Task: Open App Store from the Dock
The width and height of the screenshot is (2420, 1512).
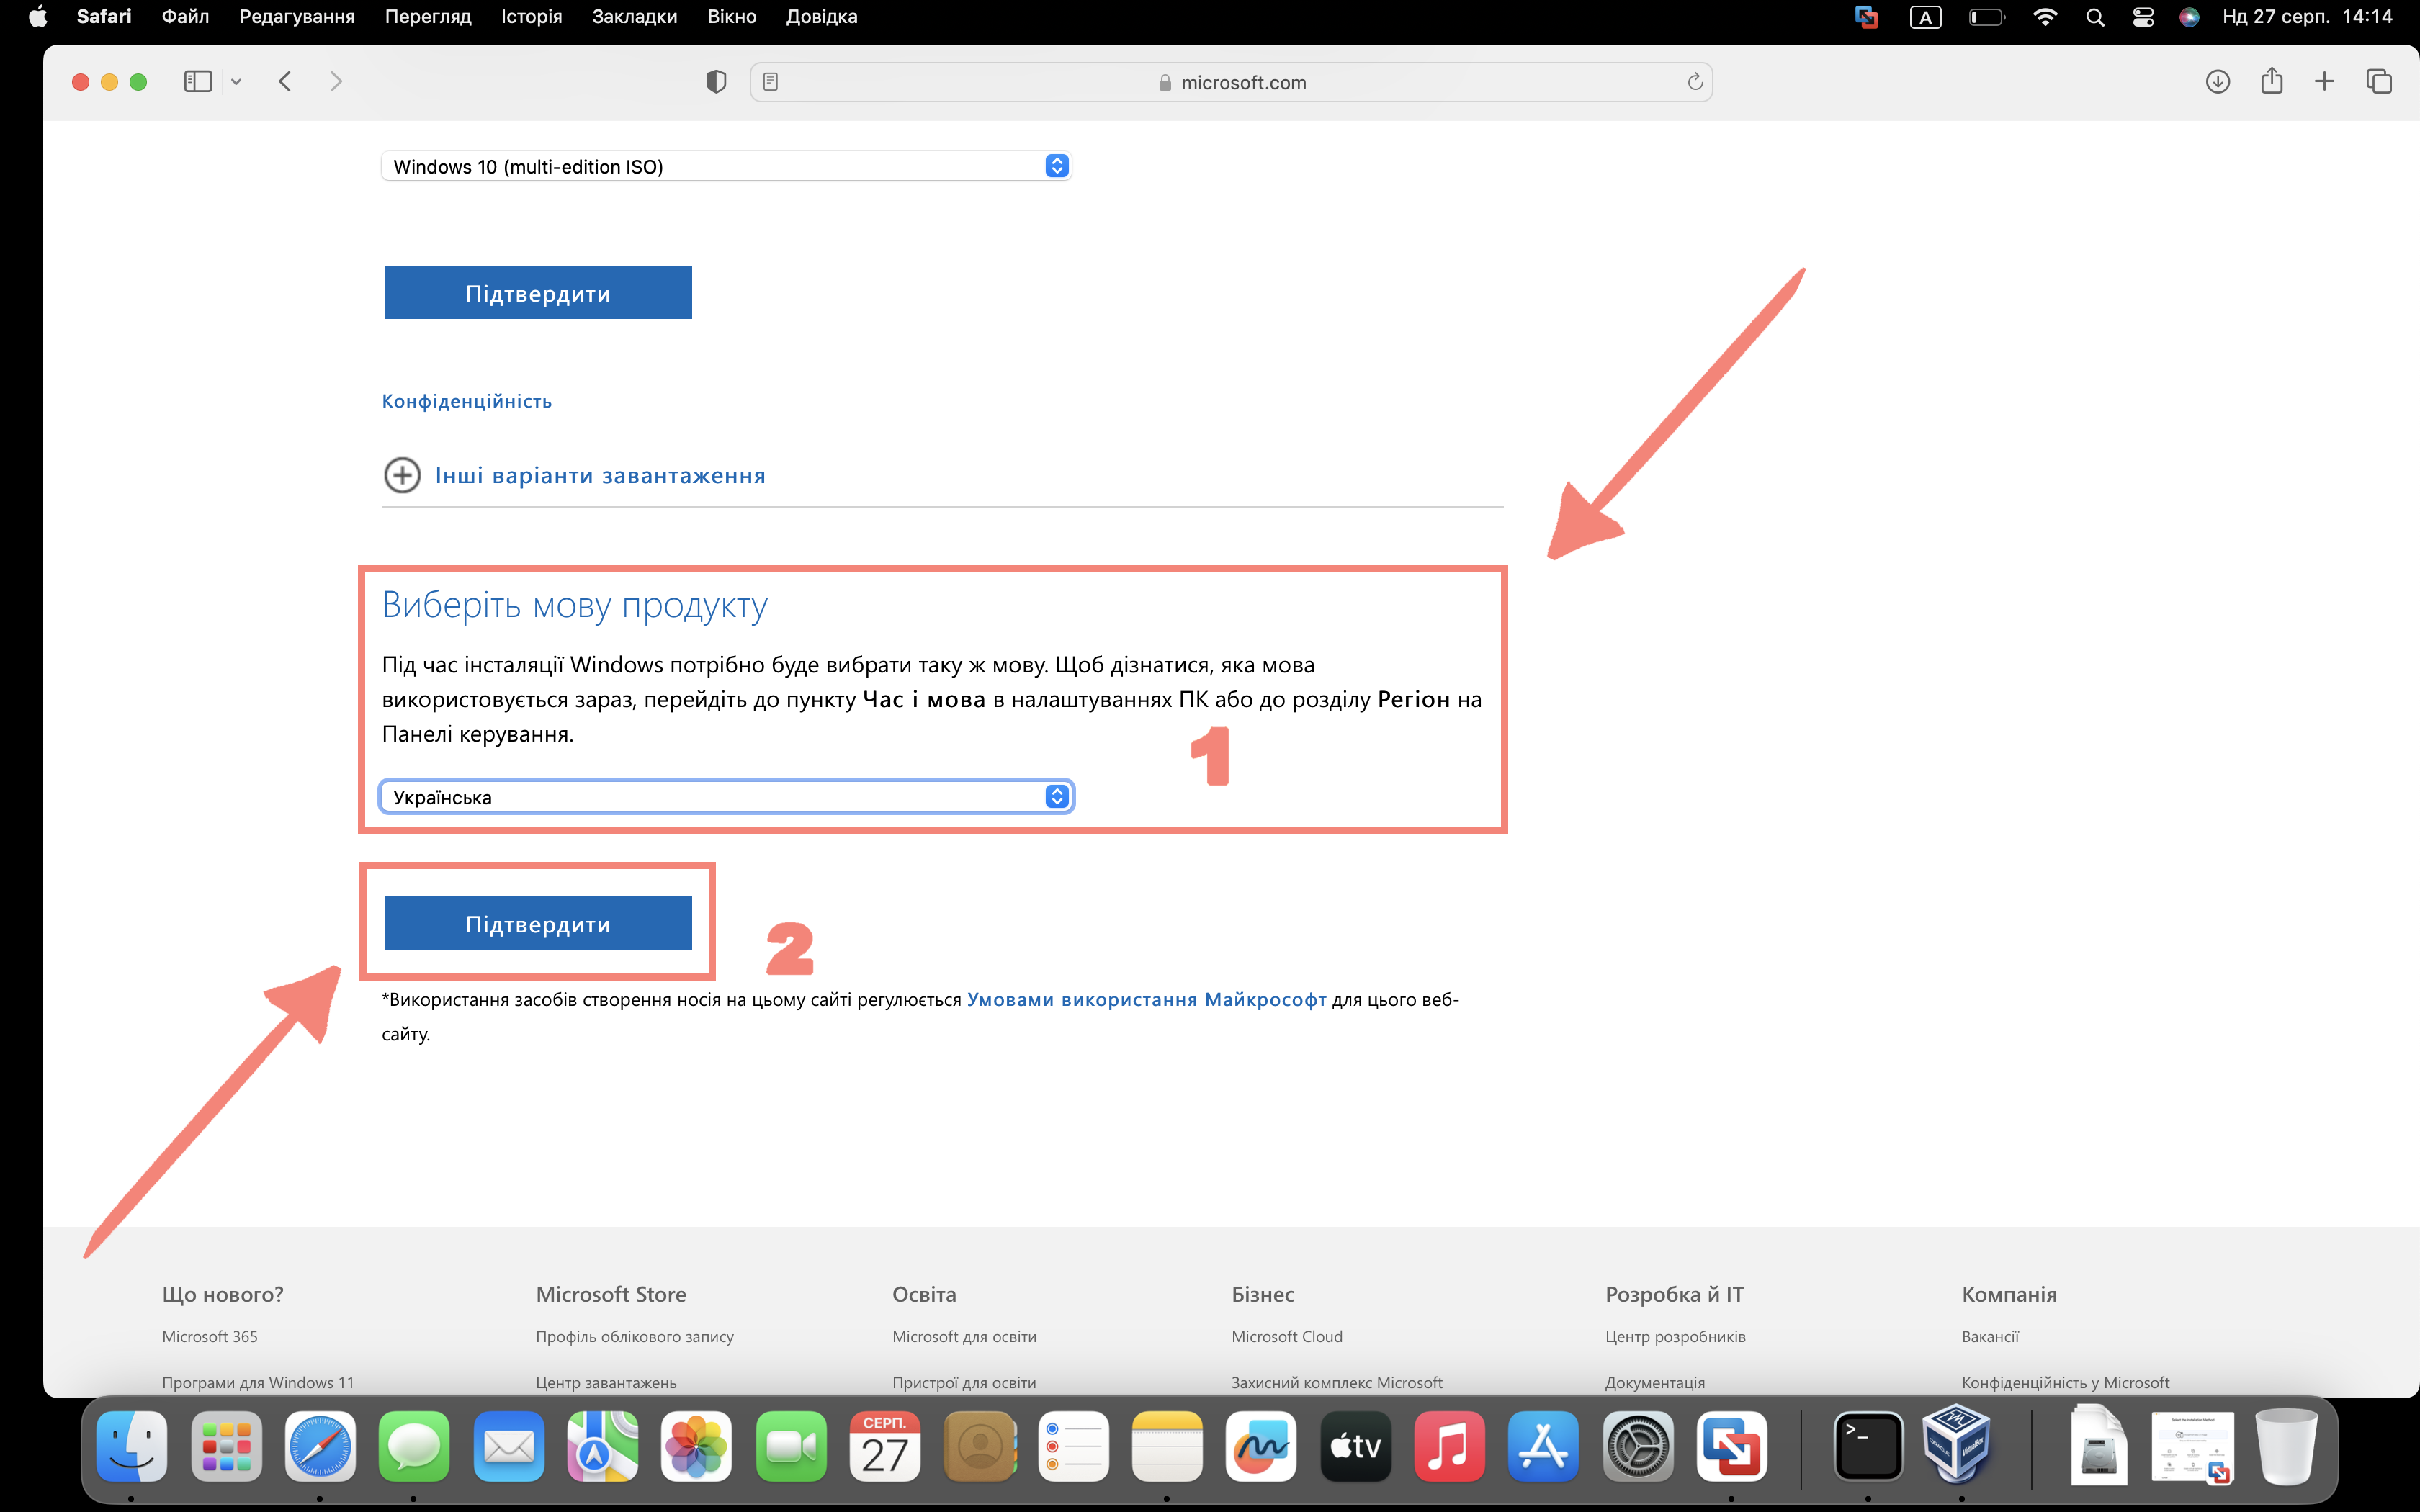Action: point(1544,1446)
